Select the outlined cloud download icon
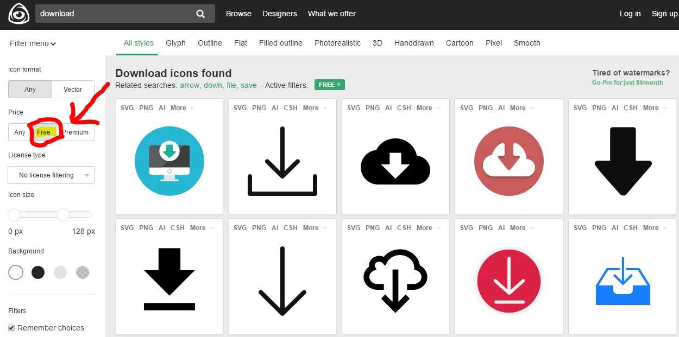 [x=395, y=281]
